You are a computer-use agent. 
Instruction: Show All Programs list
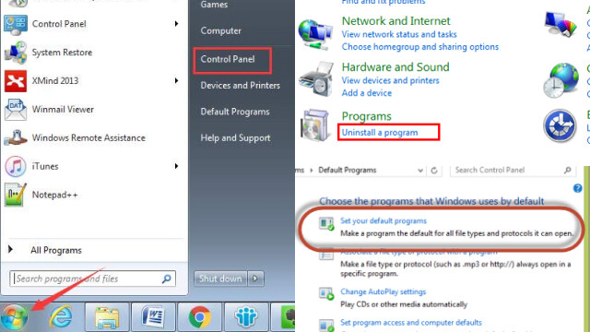(56, 250)
